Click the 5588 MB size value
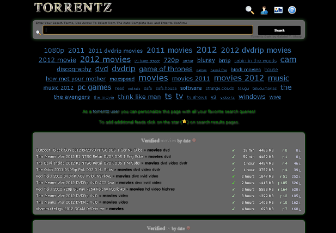The height and width of the screenshot is (233, 336). [x=266, y=190]
